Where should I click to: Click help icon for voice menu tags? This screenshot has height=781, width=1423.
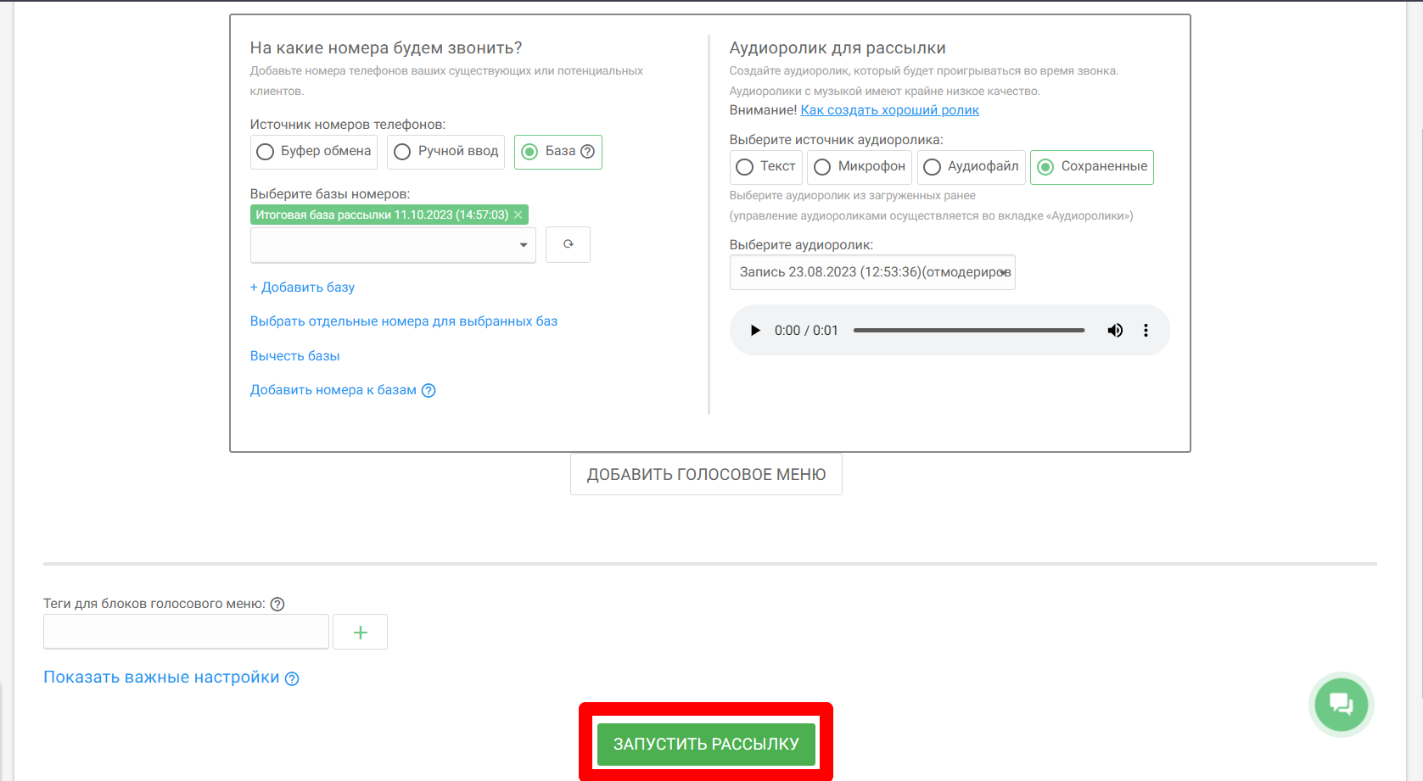pyautogui.click(x=277, y=605)
